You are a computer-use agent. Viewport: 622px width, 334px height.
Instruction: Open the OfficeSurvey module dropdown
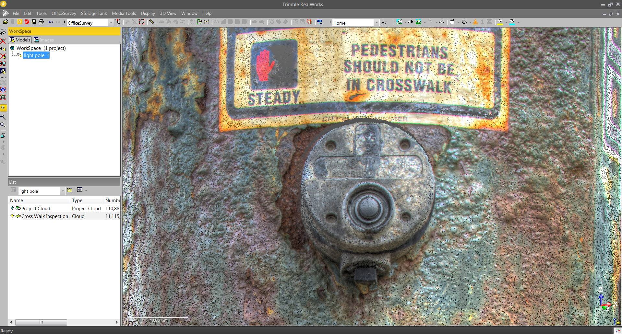click(x=111, y=23)
